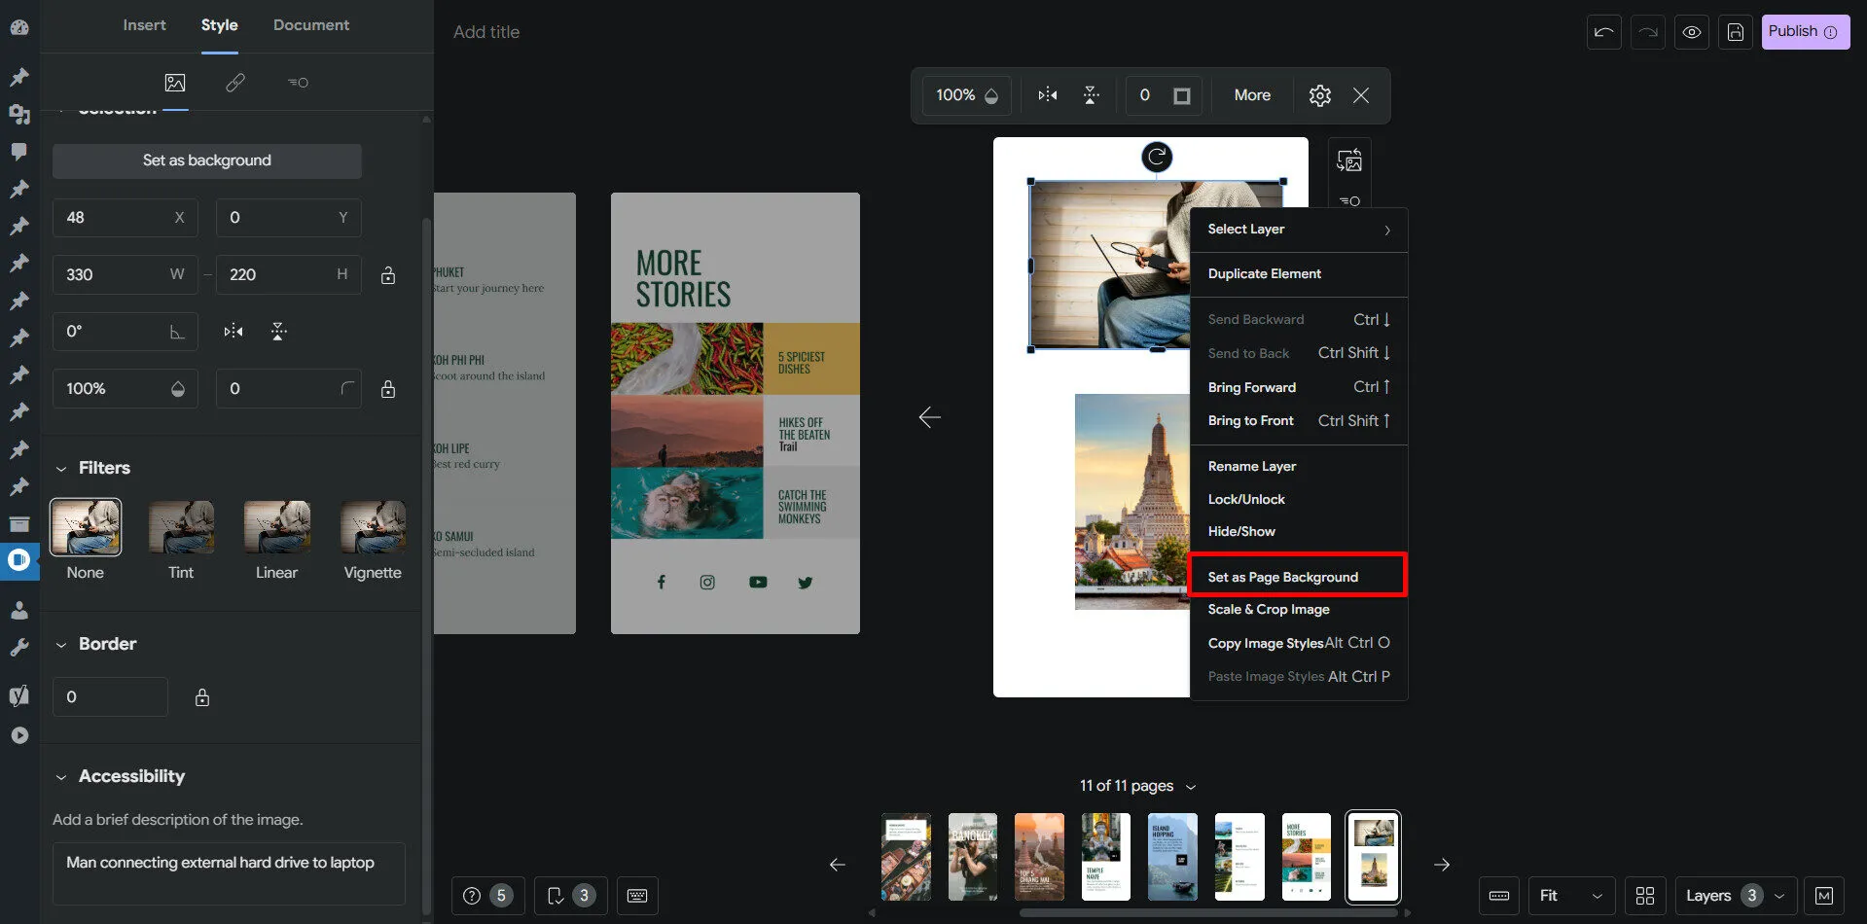Toggle the border width lock

tap(202, 697)
